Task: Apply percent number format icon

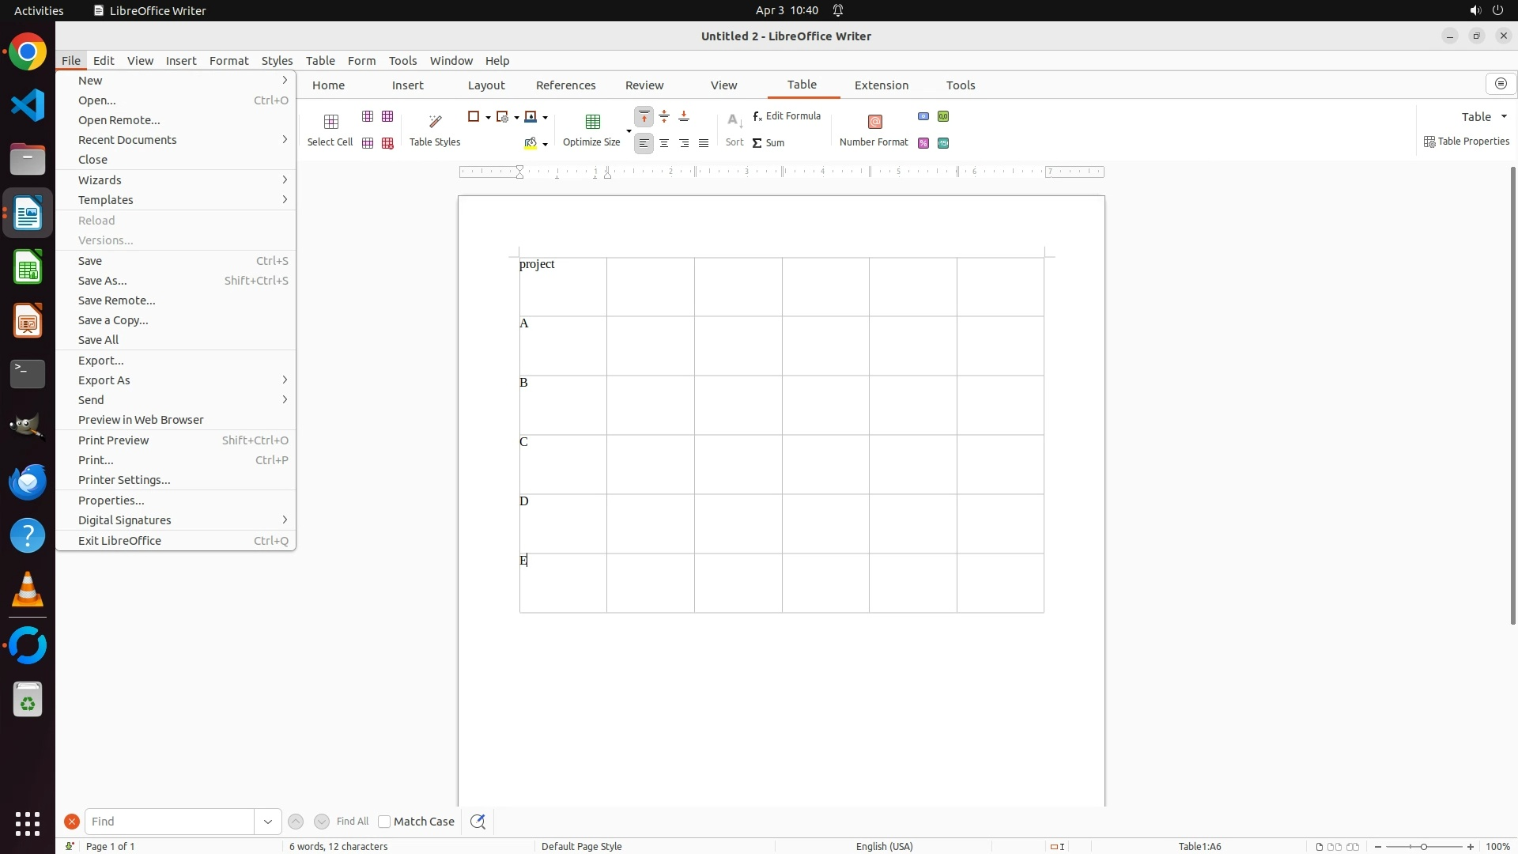Action: [x=923, y=143]
